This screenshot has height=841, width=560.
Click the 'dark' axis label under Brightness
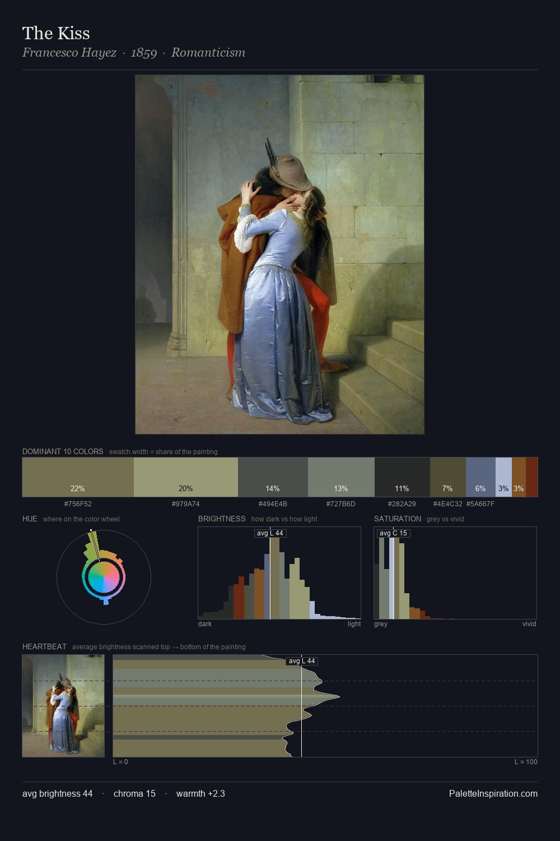(205, 624)
